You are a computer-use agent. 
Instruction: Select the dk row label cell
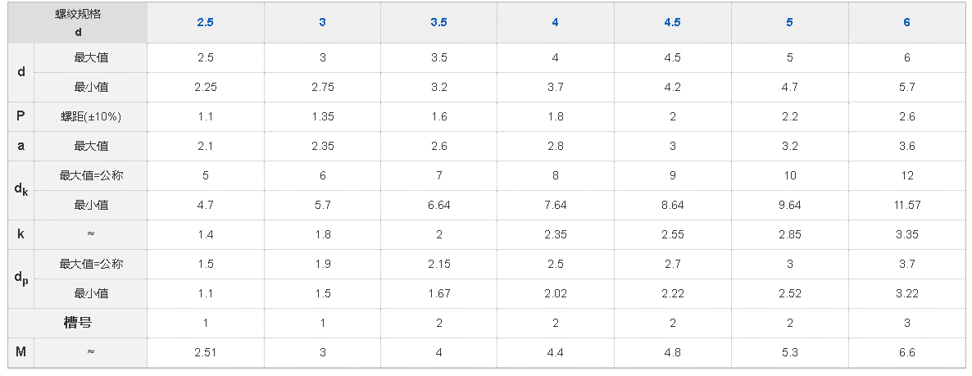coord(21,190)
